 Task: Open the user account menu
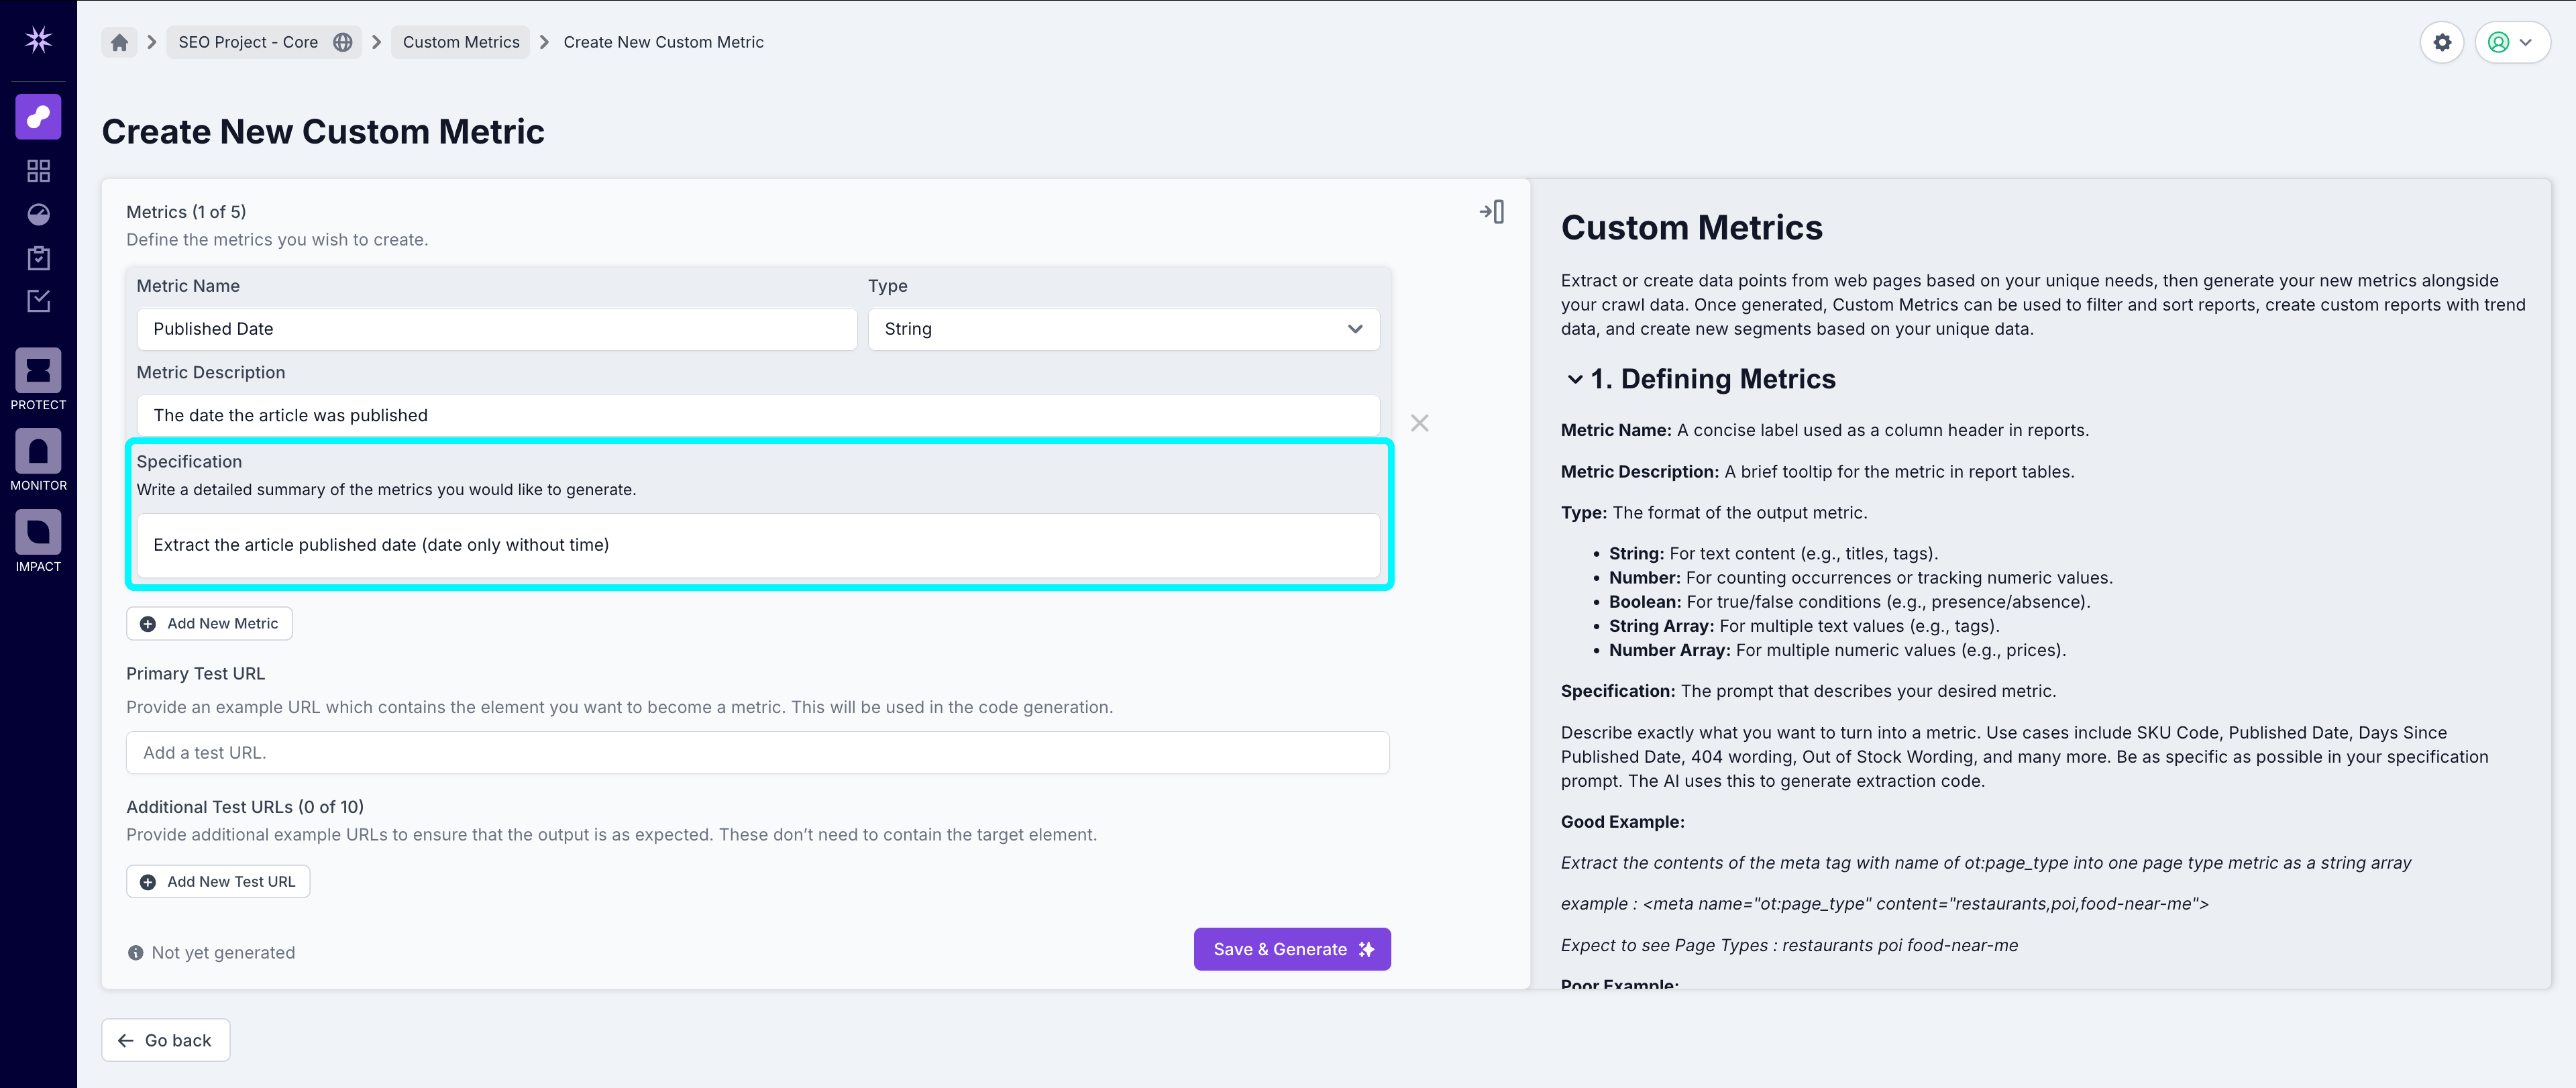point(2511,42)
